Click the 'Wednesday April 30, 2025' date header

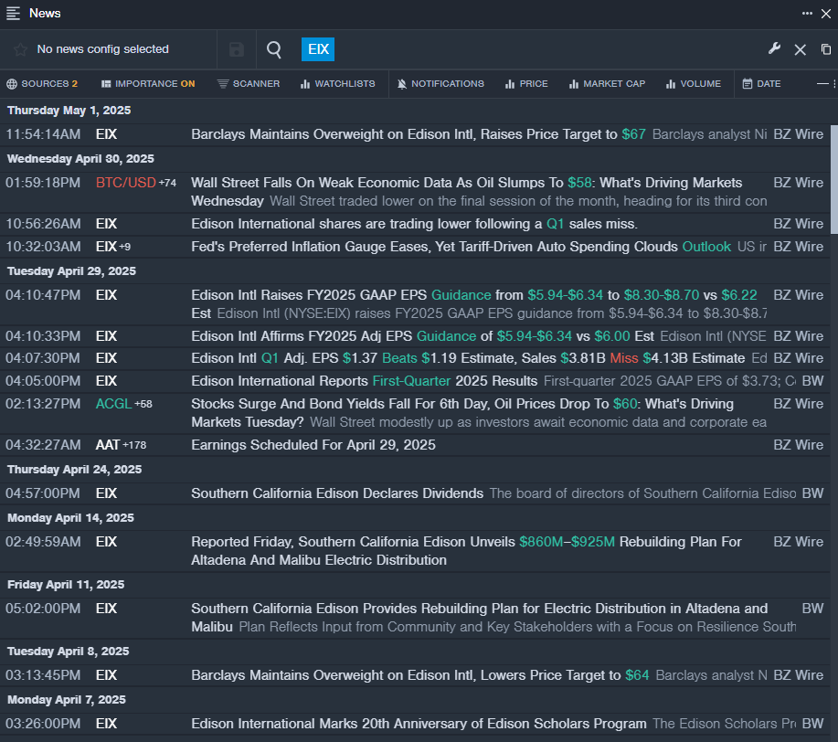(x=80, y=159)
